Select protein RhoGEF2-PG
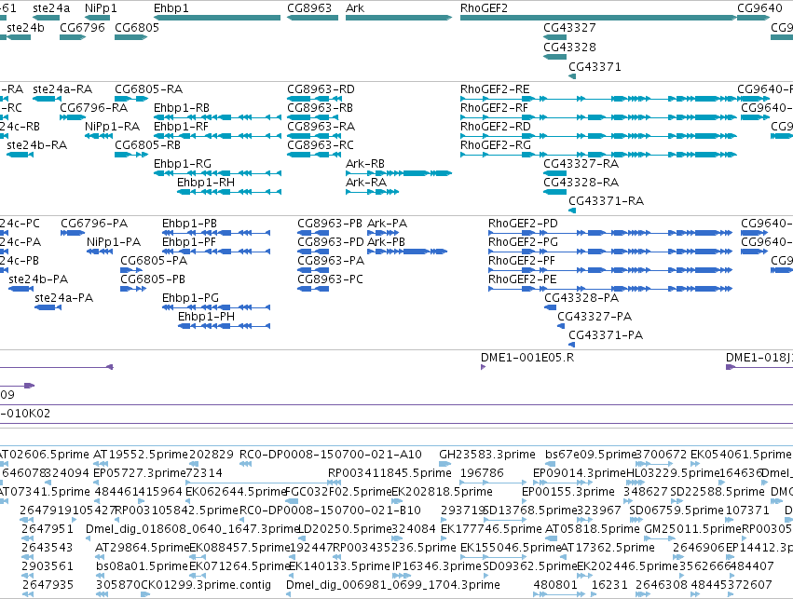This screenshot has height=599, width=793. (610, 252)
